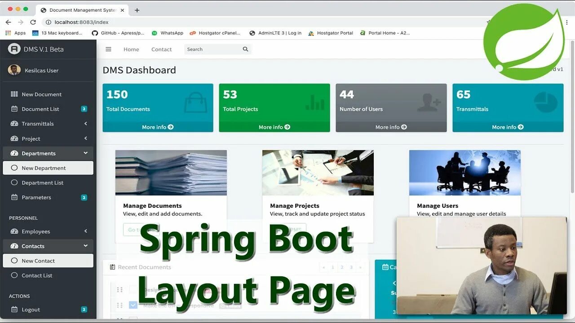Click the Recent Documents clipboard icon
The width and height of the screenshot is (575, 323).
(x=112, y=266)
